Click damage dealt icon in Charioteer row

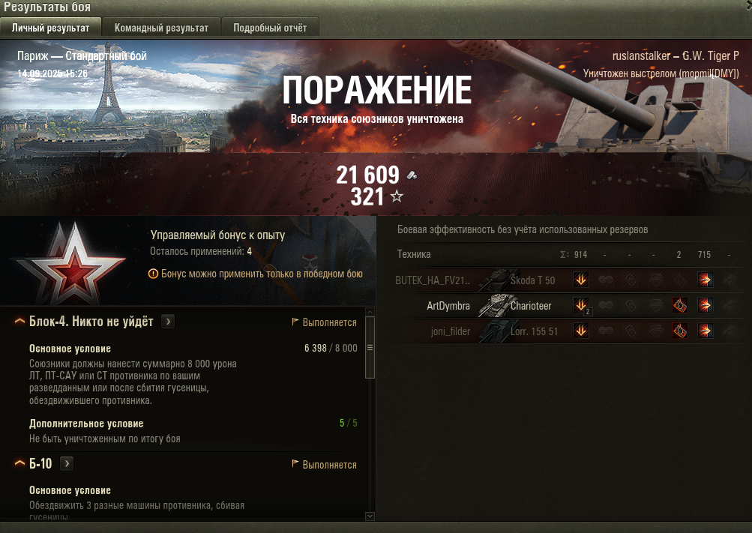click(x=581, y=305)
